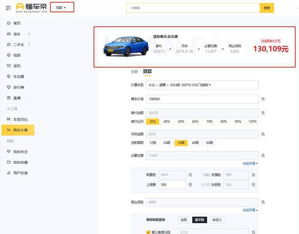Switch to the 全款 tab
Screen dimensions: 299x234
135,72
